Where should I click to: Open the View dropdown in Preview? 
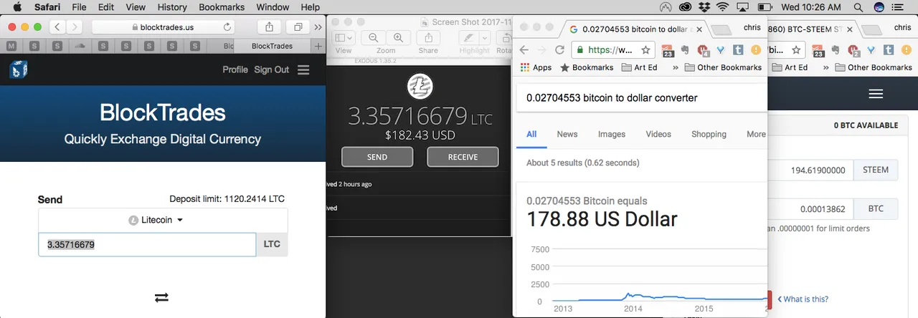coord(345,38)
